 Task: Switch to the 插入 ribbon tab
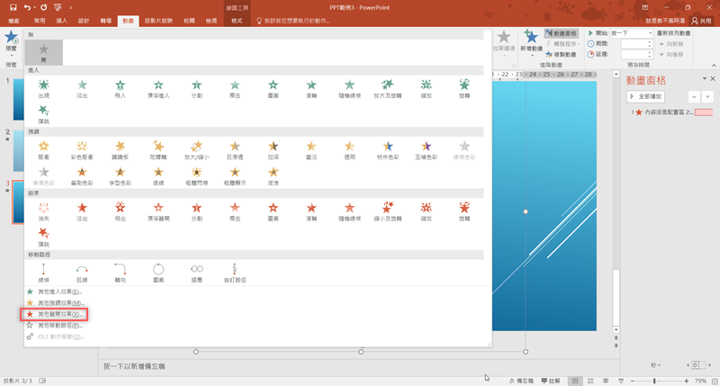click(61, 20)
